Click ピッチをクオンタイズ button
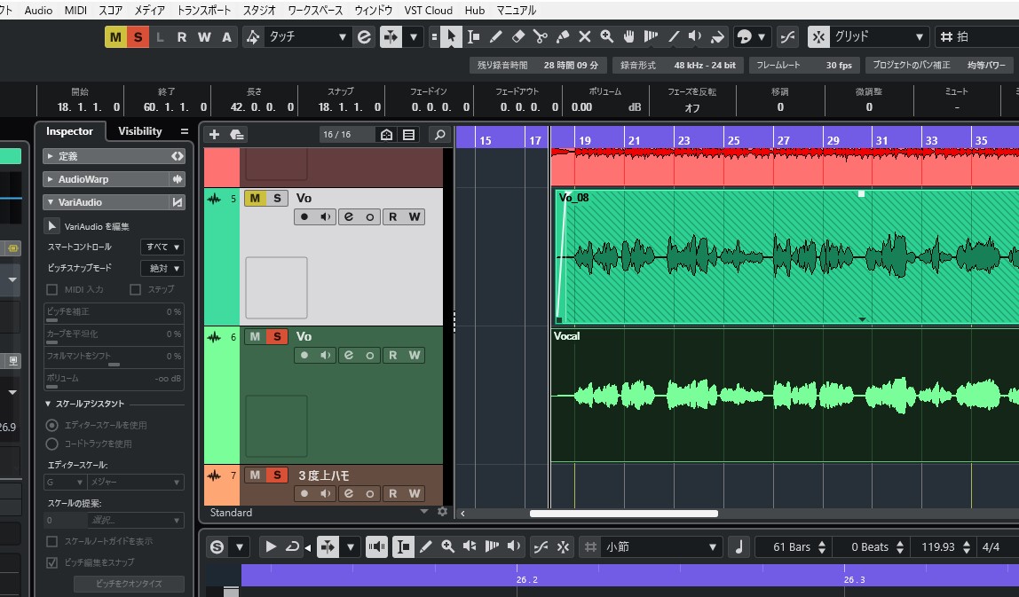The image size is (1019, 597). coord(129,584)
